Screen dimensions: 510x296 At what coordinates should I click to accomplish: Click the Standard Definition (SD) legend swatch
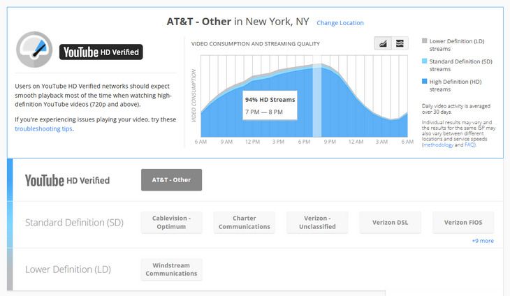tap(425, 61)
